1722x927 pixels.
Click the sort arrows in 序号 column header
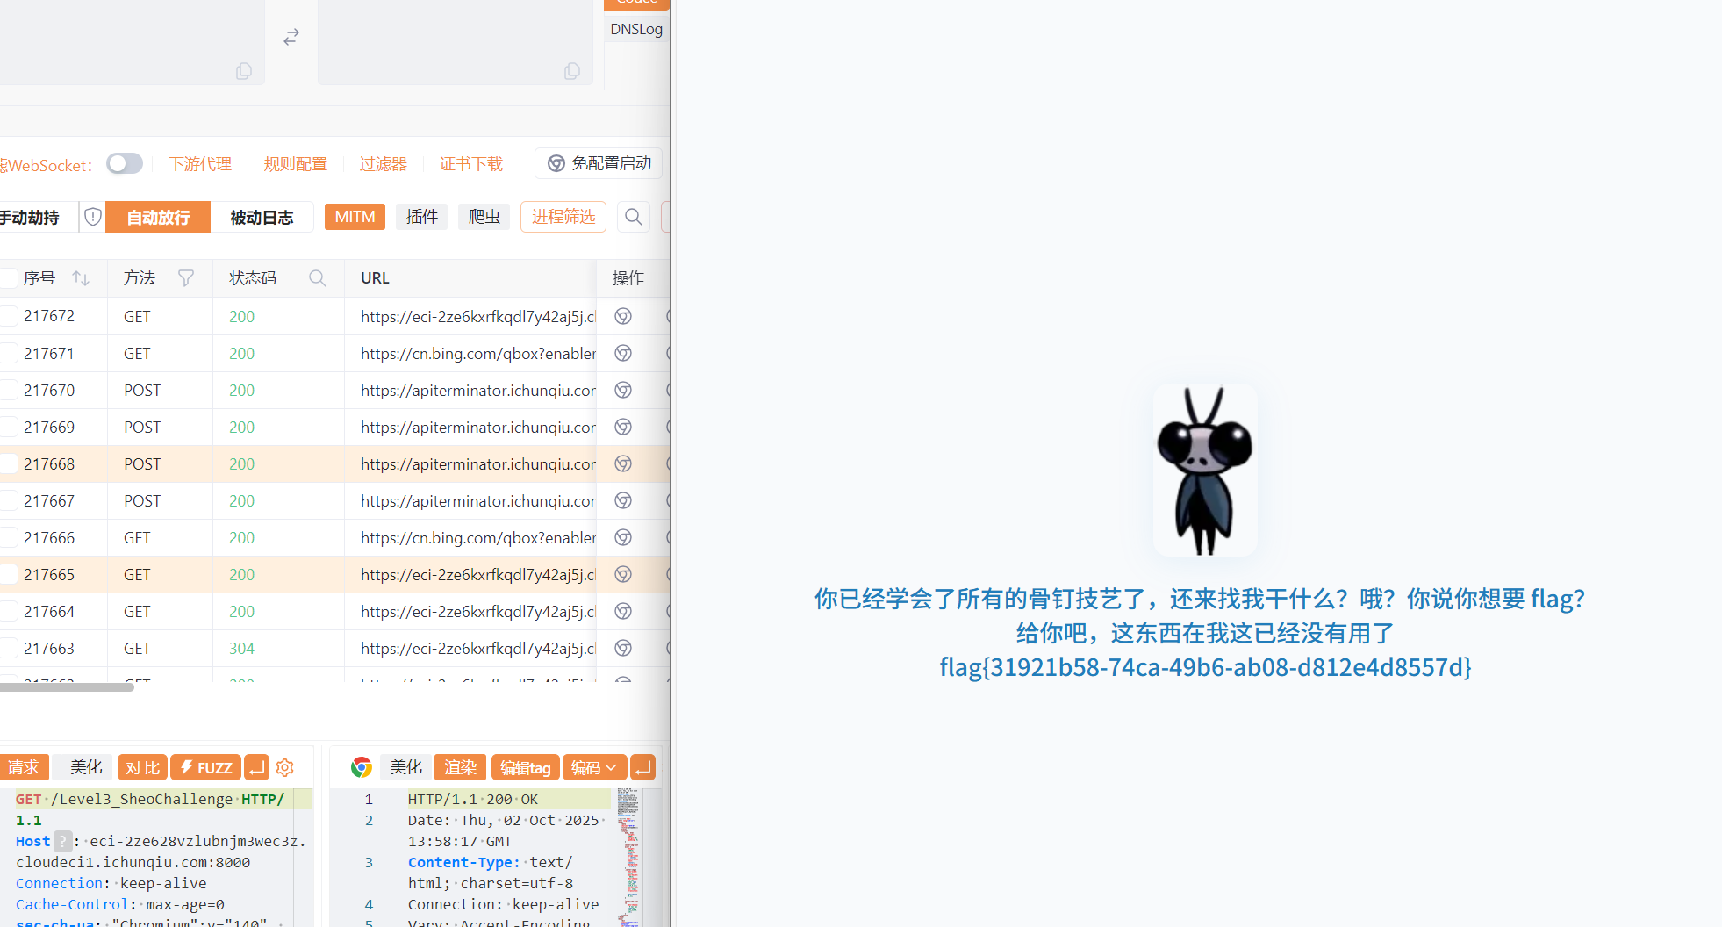coord(81,278)
